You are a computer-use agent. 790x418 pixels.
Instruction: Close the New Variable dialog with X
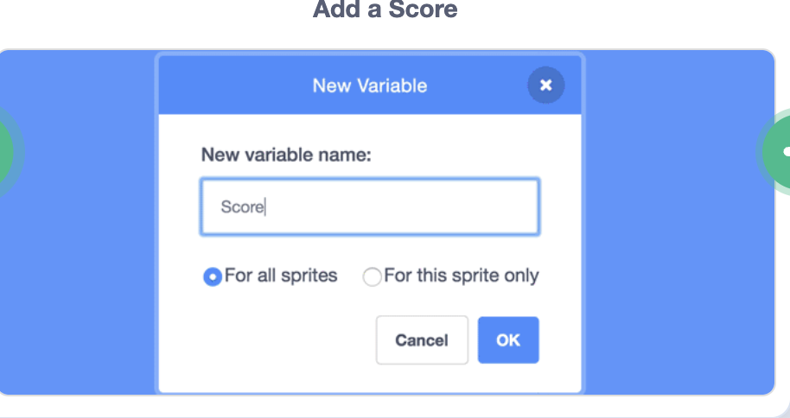point(545,85)
